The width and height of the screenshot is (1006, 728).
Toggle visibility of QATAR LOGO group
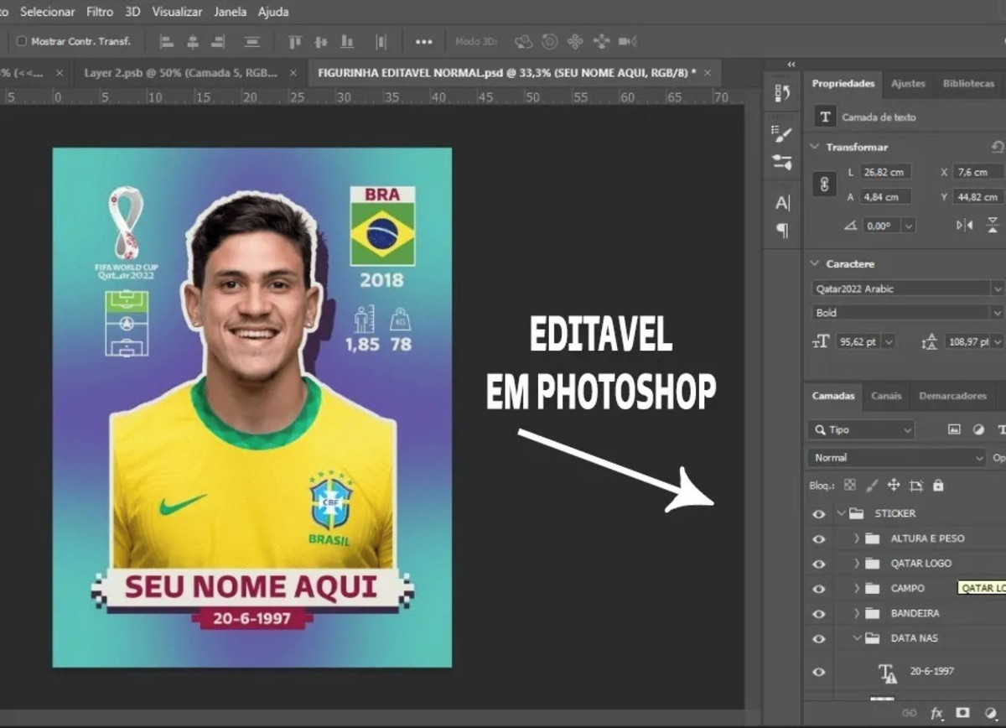point(819,564)
